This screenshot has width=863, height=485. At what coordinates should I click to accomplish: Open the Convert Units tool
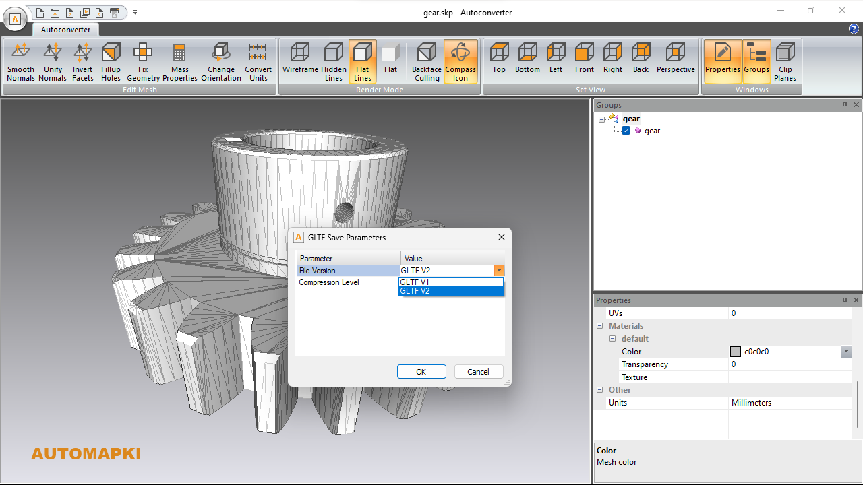(258, 62)
